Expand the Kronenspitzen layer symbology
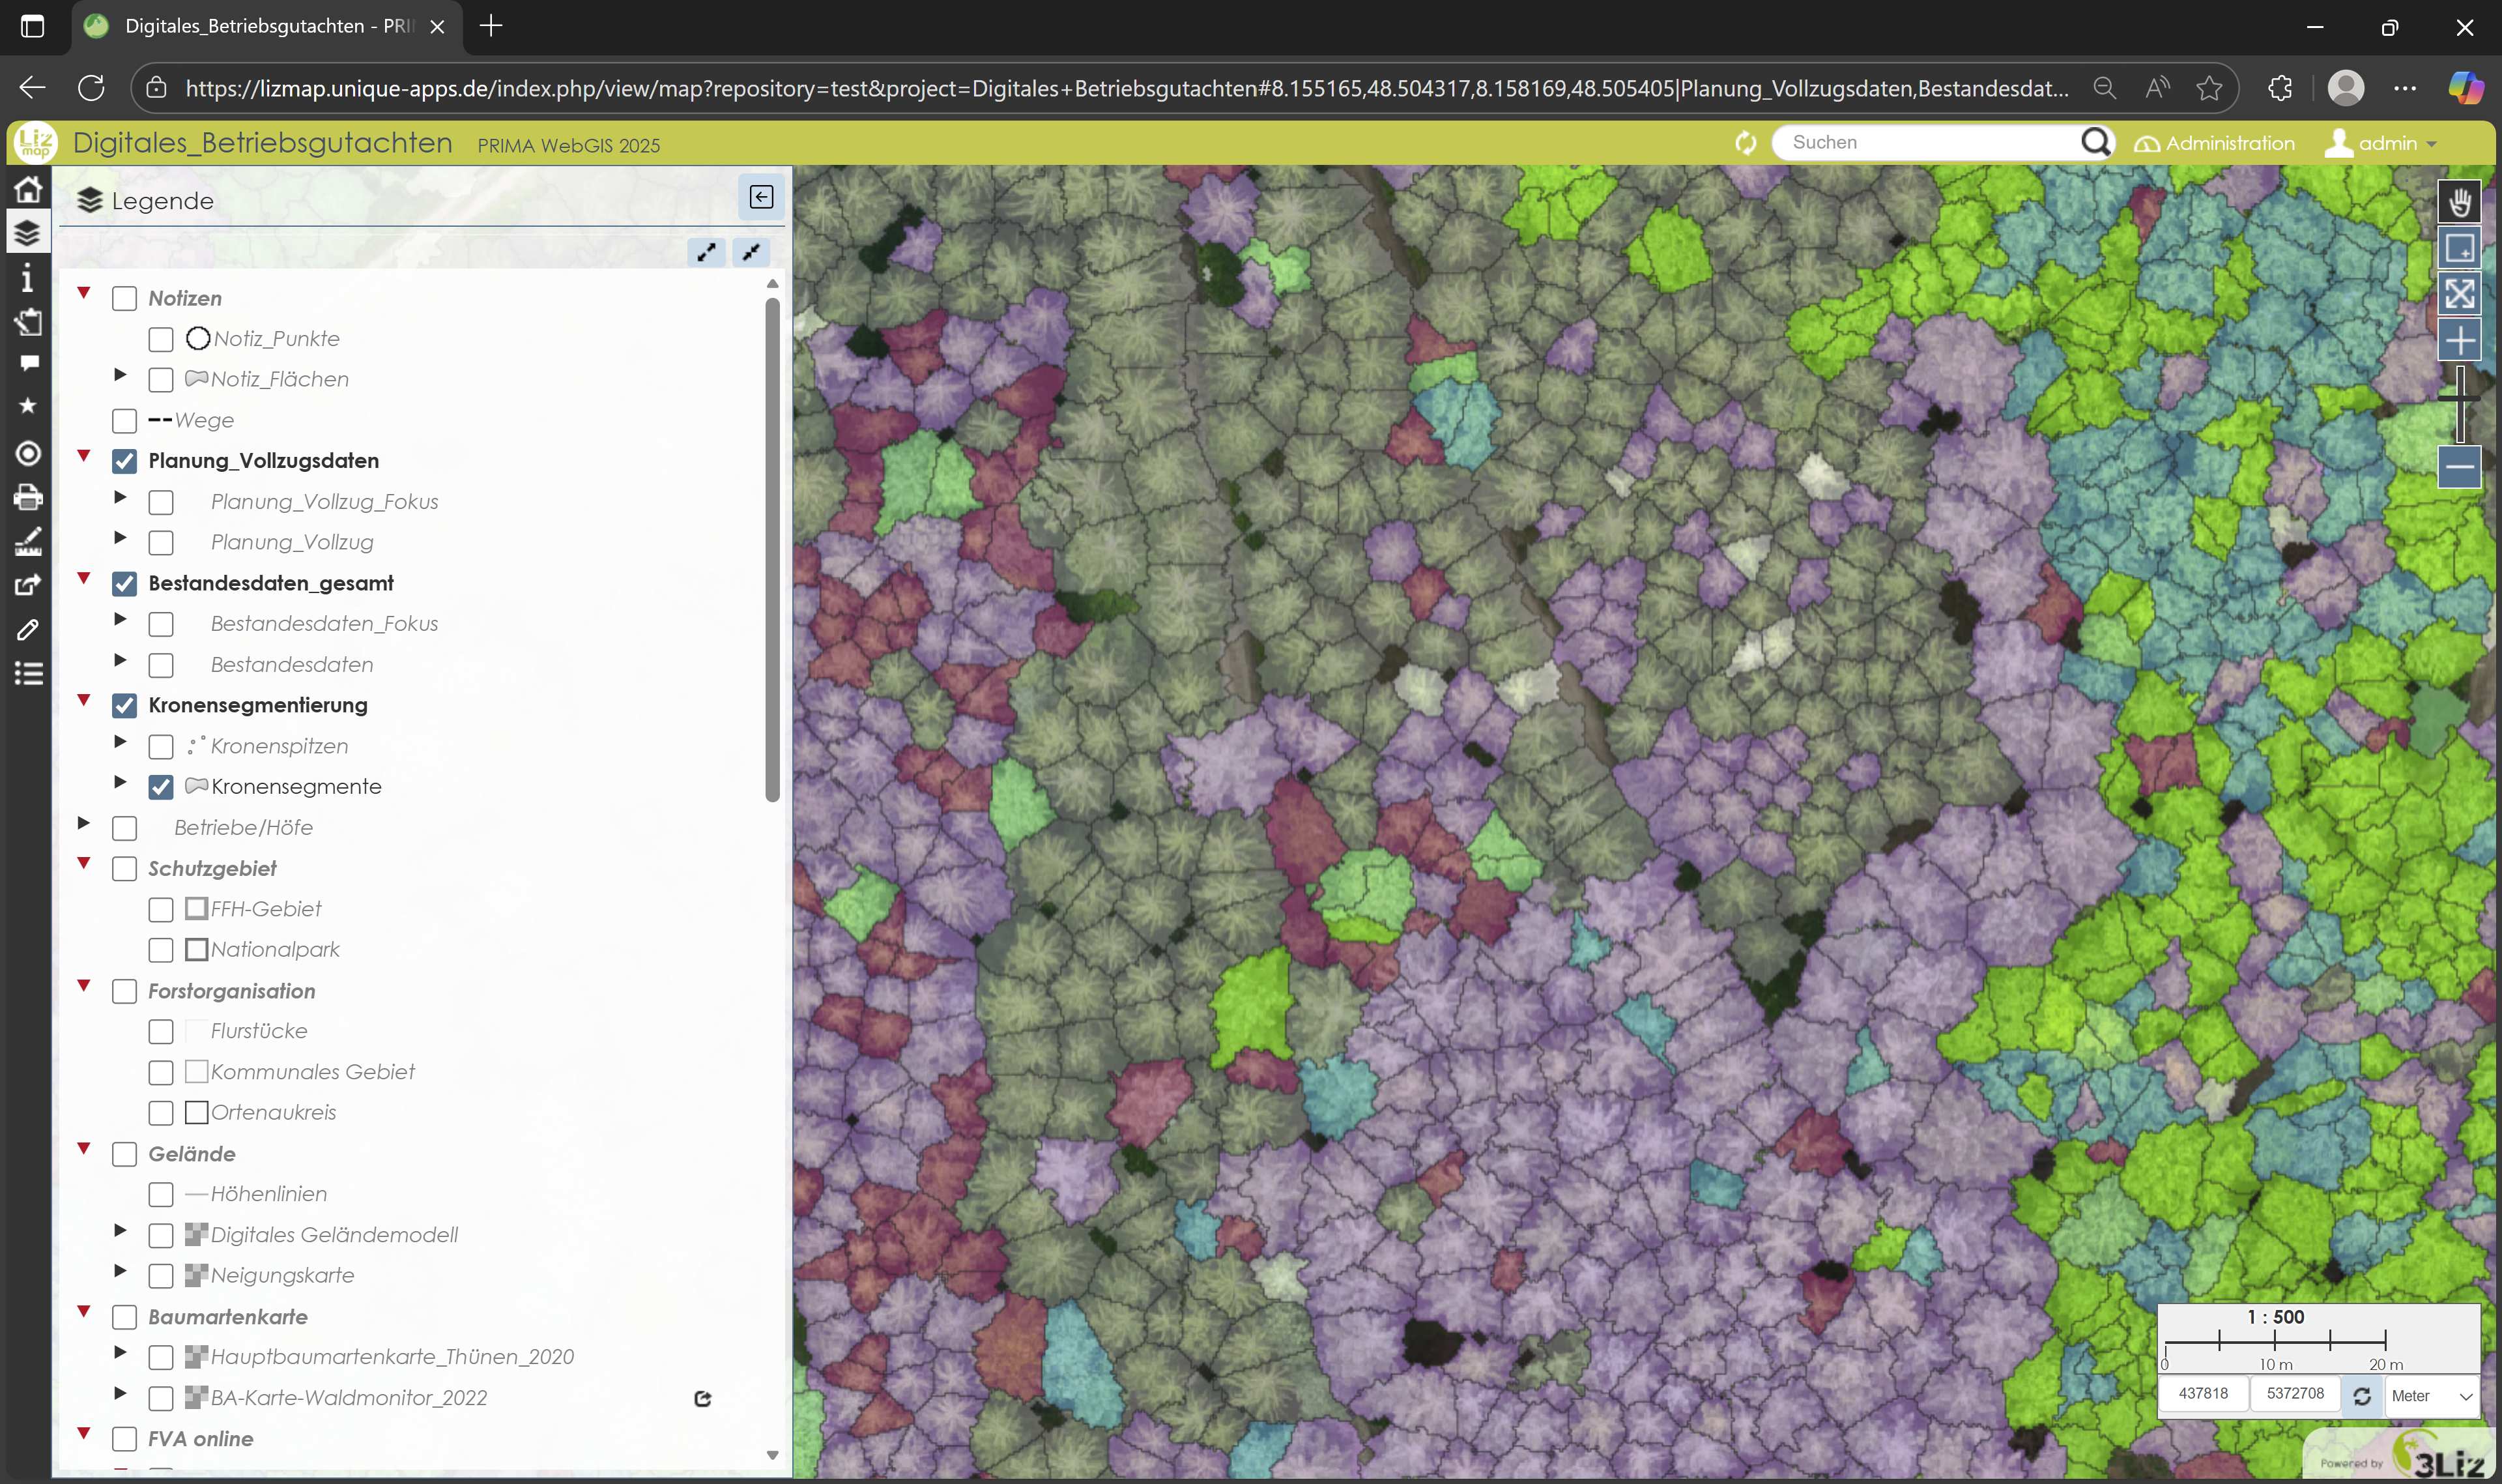 (119, 742)
